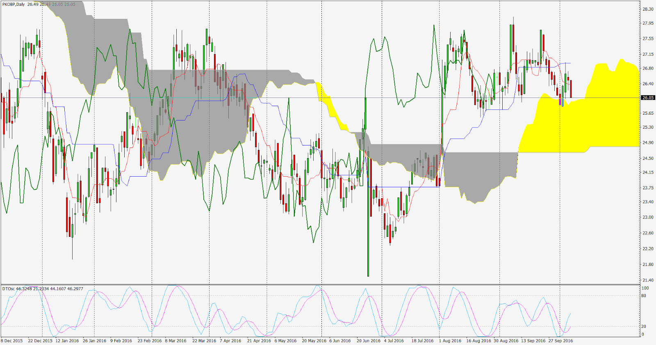
Task: Click the PKOBP,Daily chart title
Action: coord(14,4)
